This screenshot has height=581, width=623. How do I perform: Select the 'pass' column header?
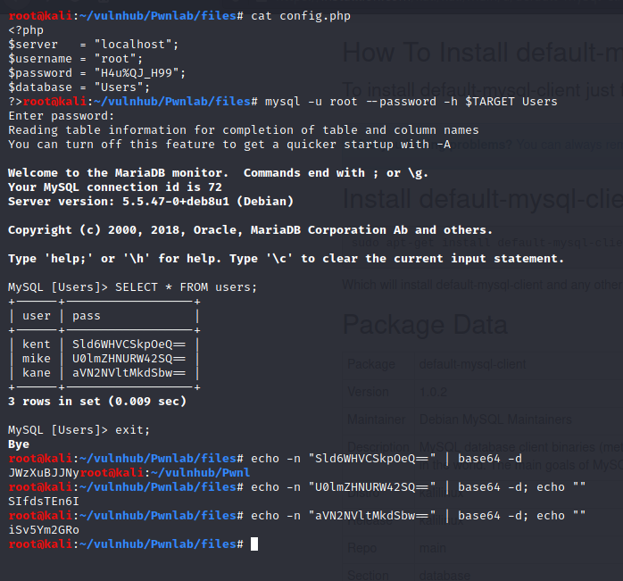[x=87, y=315]
